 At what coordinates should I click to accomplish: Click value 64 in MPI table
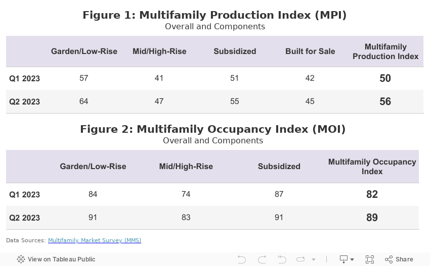(x=84, y=101)
